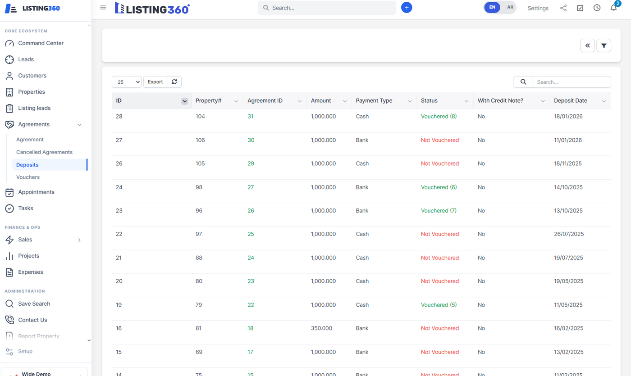Image resolution: width=631 pixels, height=376 pixels.
Task: Open the Payment Type column dropdown arrow
Action: pyautogui.click(x=410, y=101)
